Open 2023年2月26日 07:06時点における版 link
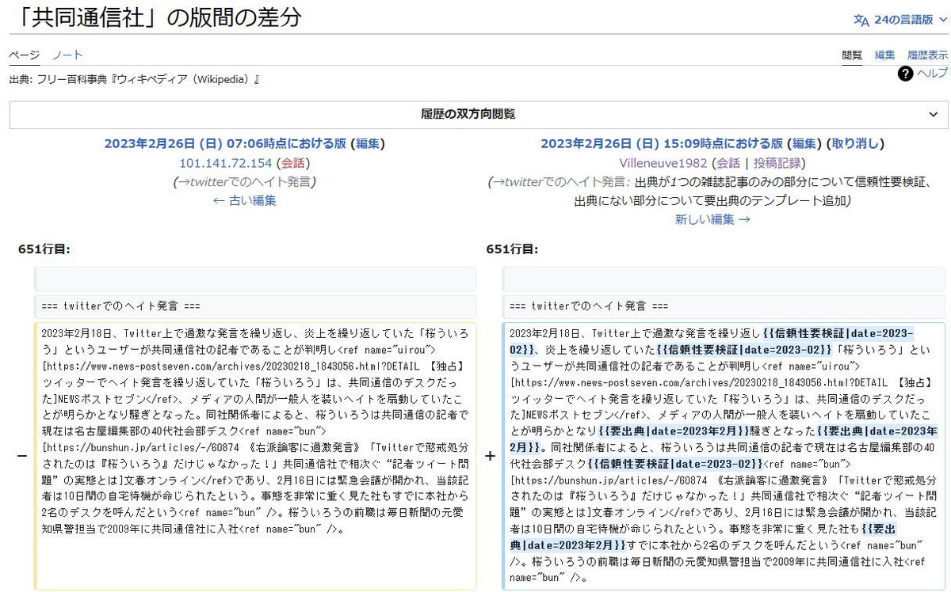 (x=225, y=143)
